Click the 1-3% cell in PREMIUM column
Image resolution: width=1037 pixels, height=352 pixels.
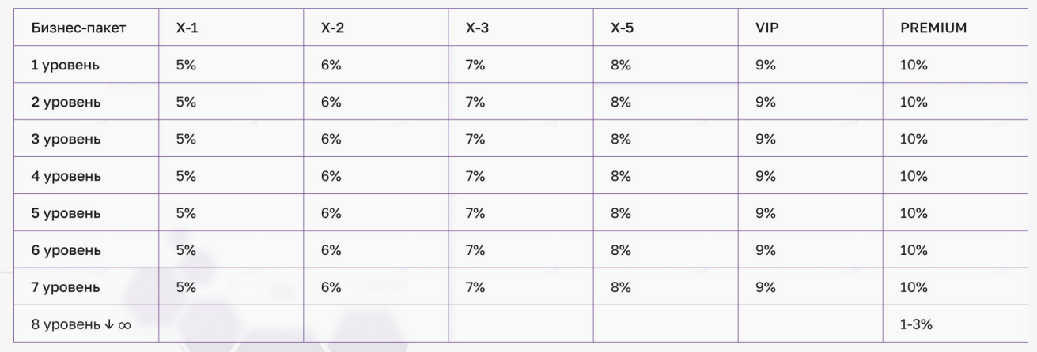tap(916, 325)
